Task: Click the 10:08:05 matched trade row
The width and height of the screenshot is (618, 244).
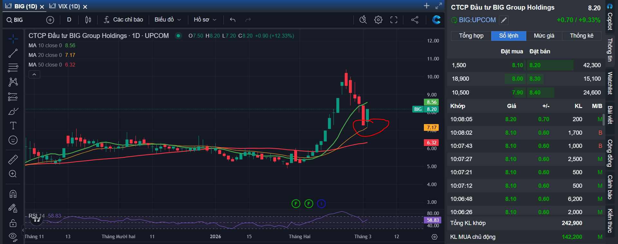Action: click(526, 119)
